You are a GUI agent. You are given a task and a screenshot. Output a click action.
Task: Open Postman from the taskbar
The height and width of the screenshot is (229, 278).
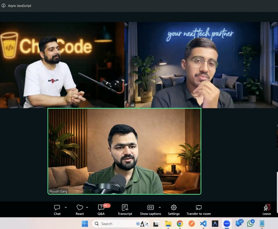(191, 224)
